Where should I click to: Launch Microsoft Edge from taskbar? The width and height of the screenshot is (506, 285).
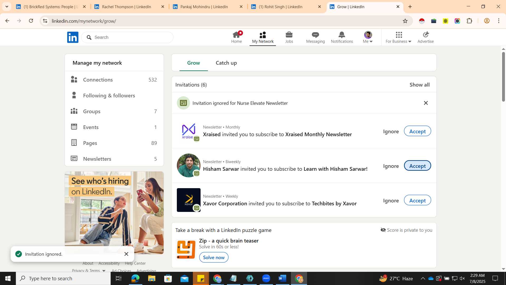tap(135, 278)
